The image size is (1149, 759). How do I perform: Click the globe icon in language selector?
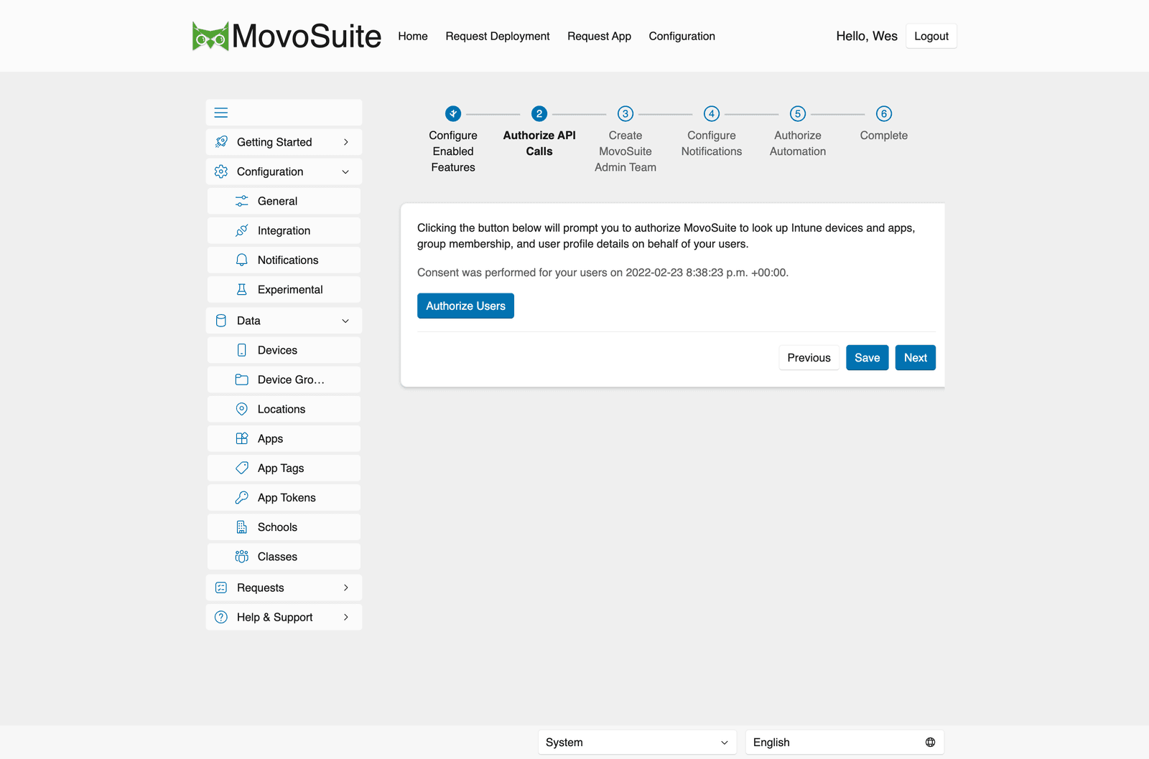[931, 742]
